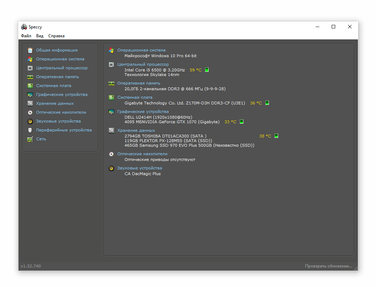The height and width of the screenshot is (287, 376).
Task: Click the drive temperature value 38 °C
Action: (x=265, y=136)
